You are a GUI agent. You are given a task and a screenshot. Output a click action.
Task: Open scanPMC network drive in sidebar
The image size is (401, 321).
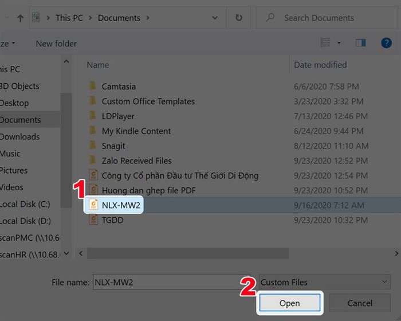[30, 238]
